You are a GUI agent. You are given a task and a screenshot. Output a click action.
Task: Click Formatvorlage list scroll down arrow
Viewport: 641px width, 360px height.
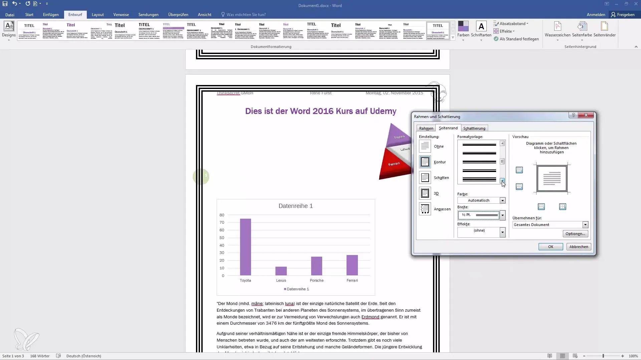point(502,181)
